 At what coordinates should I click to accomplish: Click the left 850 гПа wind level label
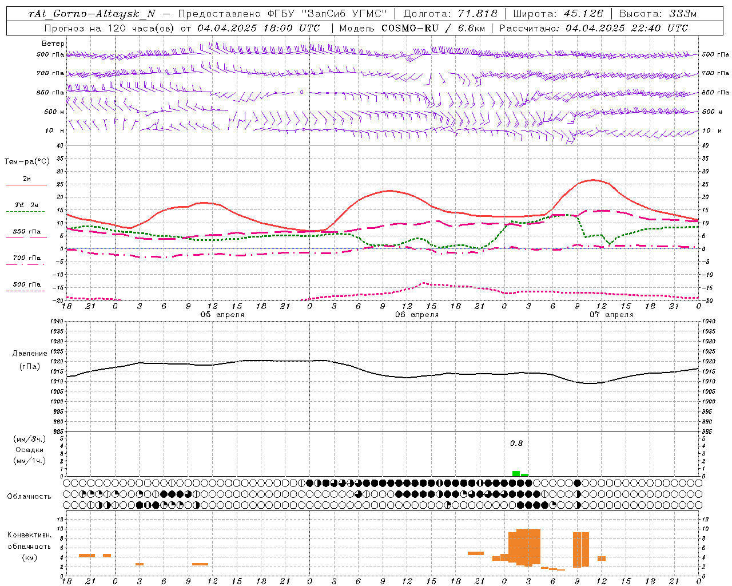tap(50, 92)
